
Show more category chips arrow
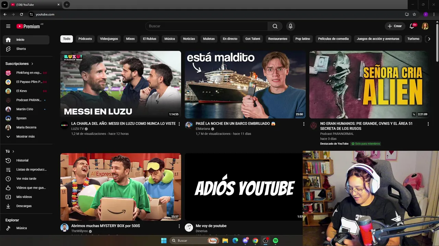tap(429, 39)
